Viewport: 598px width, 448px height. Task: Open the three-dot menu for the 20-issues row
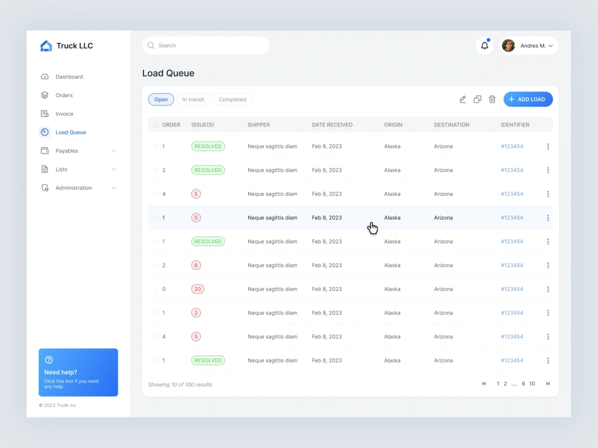[x=548, y=289]
